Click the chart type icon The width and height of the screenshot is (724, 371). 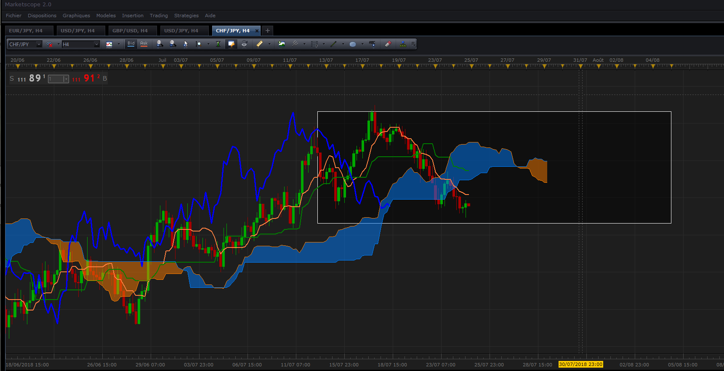(109, 44)
